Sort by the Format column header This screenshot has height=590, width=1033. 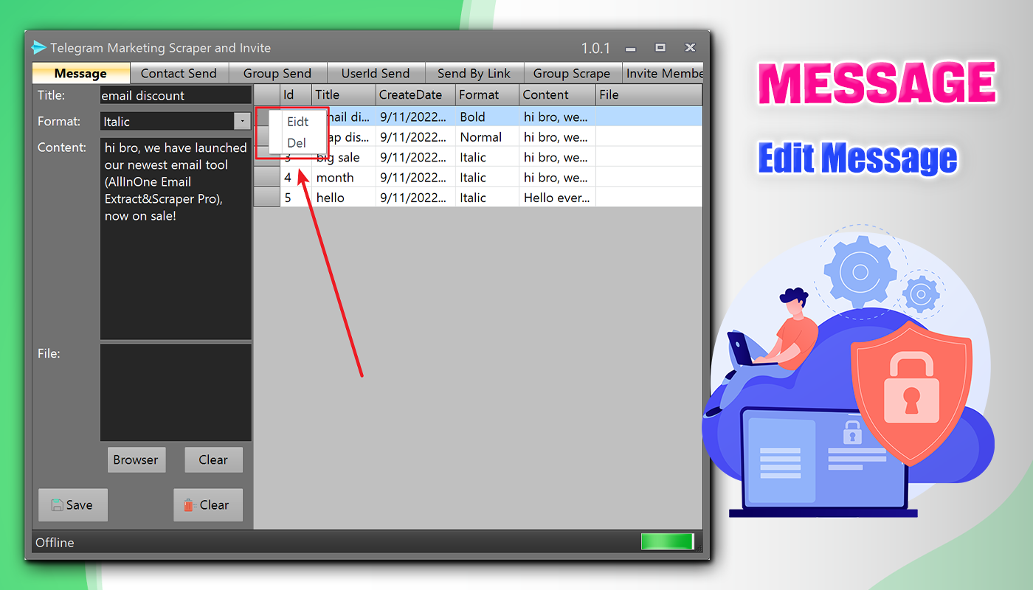[x=487, y=94]
